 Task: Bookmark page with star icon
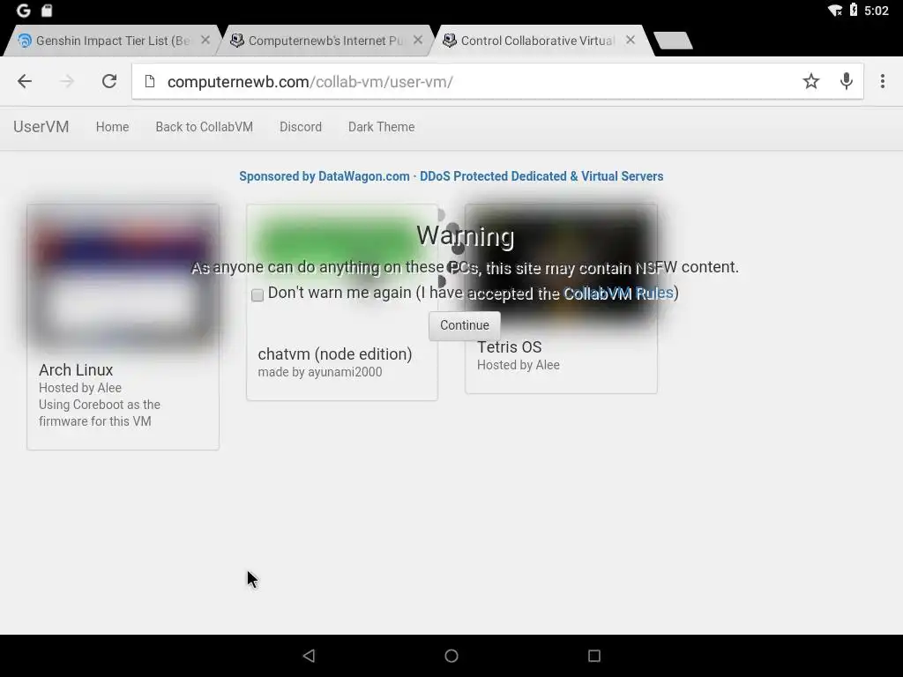coord(811,81)
